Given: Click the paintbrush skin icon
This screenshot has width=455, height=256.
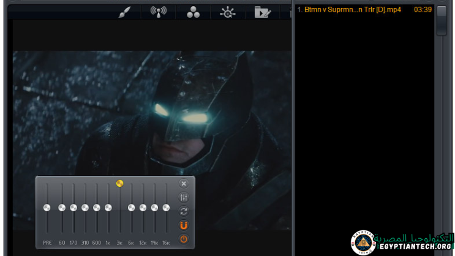Looking at the screenshot, I should click(x=125, y=12).
